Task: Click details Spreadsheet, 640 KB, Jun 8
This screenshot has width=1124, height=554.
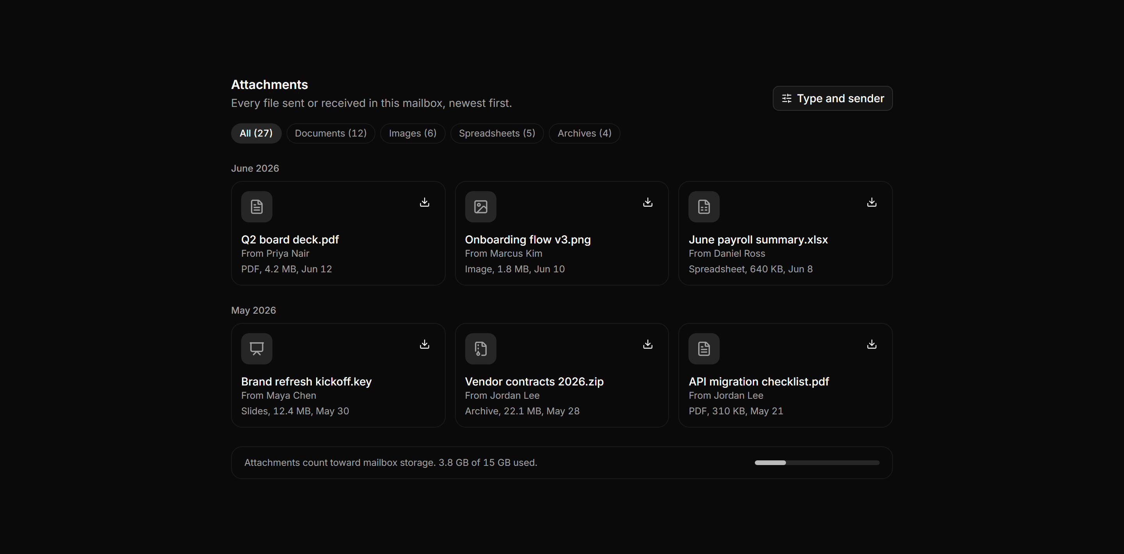Action: click(751, 269)
